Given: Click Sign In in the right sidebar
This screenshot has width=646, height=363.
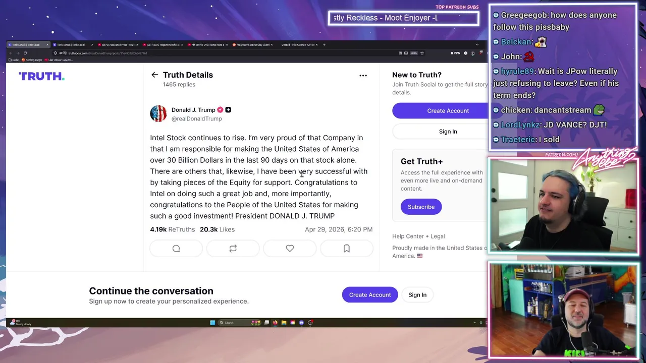Looking at the screenshot, I should 448,132.
